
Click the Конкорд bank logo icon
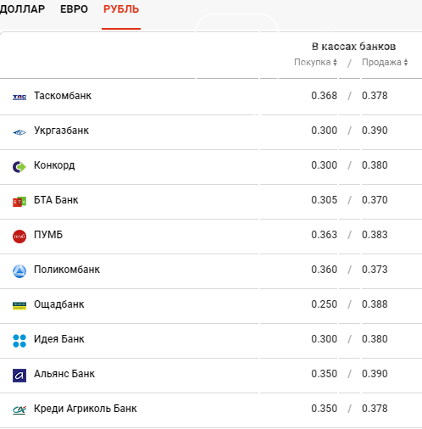click(x=19, y=167)
